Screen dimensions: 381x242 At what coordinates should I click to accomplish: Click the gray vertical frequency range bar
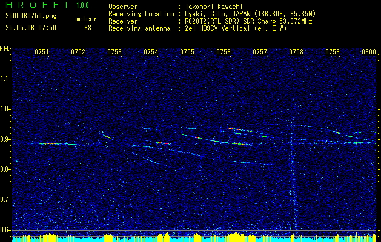[x=12, y=140]
